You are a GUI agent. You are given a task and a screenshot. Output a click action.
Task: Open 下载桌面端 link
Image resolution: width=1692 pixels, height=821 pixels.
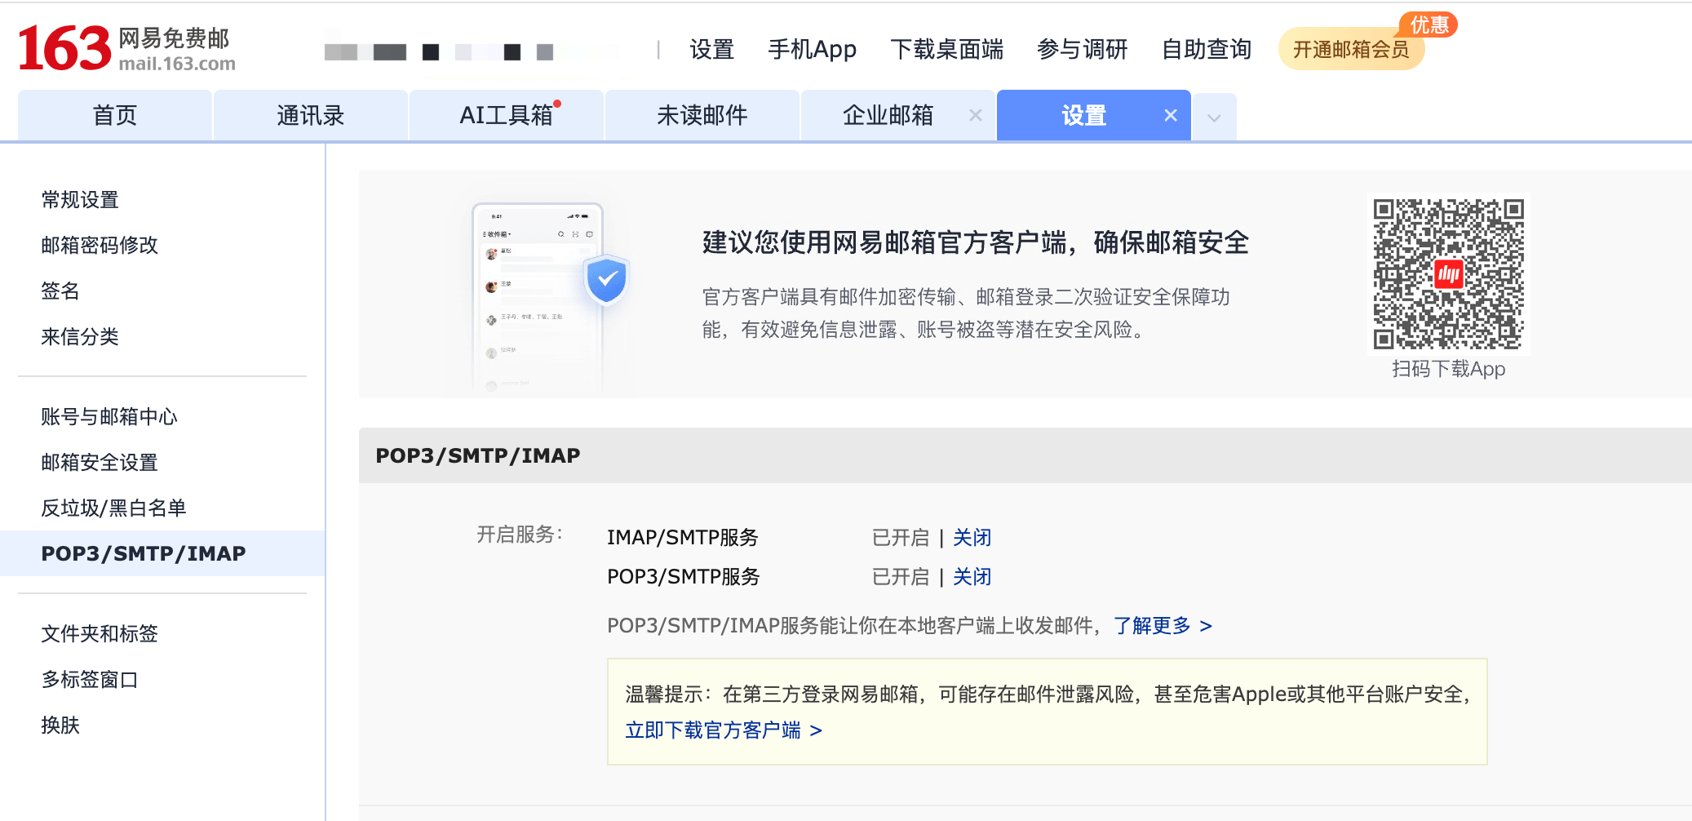[946, 50]
